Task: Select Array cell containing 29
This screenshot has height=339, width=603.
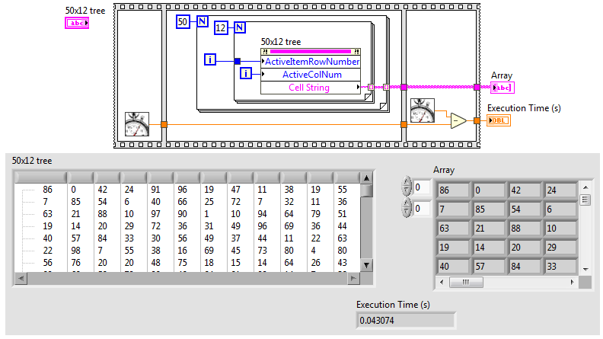Action: coord(560,248)
